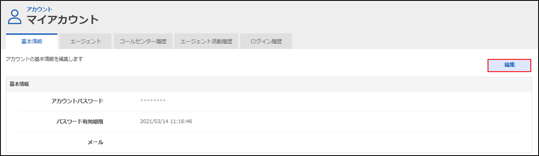The image size is (539, 156).
Task: Click the アカウントの基本情報を編集します description text
Action: 44,59
